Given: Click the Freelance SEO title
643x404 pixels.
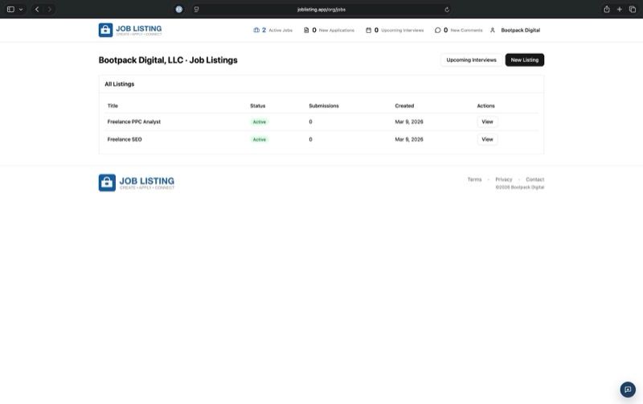Looking at the screenshot, I should [x=125, y=139].
